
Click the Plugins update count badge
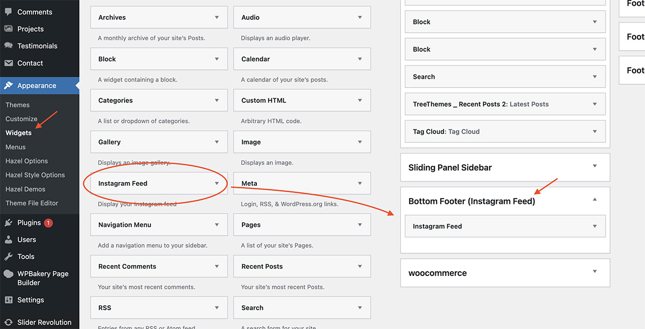48,223
